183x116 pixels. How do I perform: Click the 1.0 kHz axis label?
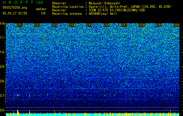3,52
